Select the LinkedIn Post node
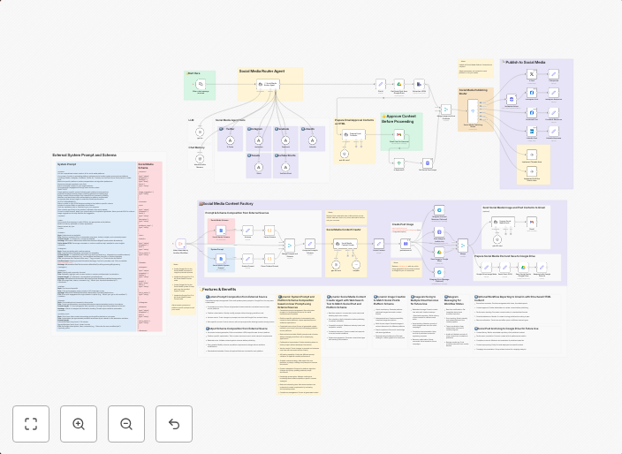This screenshot has width=622, height=454. click(532, 132)
